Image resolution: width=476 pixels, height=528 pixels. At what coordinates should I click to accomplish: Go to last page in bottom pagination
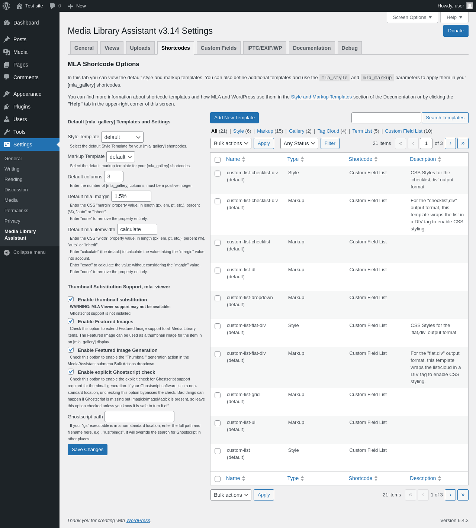point(463,495)
